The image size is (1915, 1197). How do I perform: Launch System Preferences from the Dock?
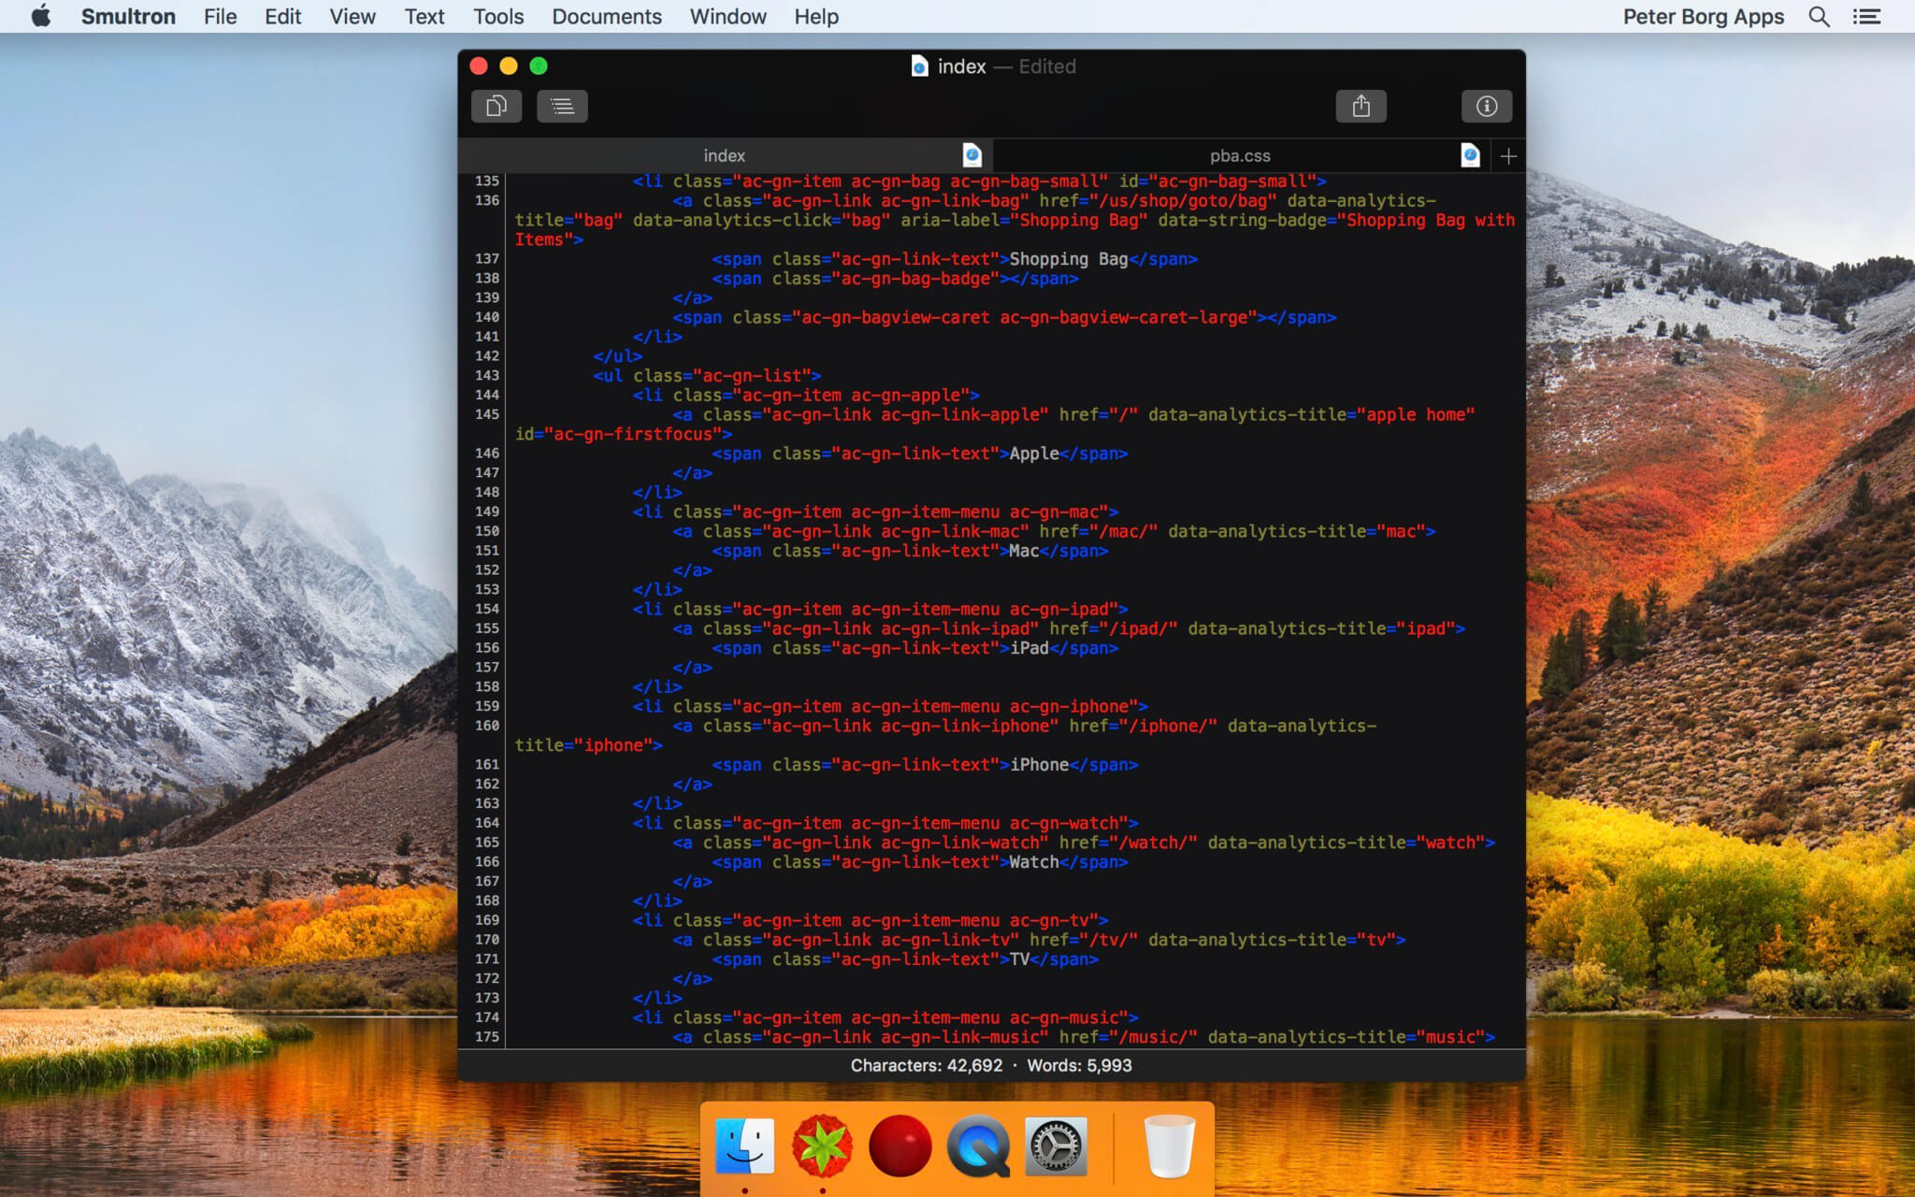pos(1056,1147)
